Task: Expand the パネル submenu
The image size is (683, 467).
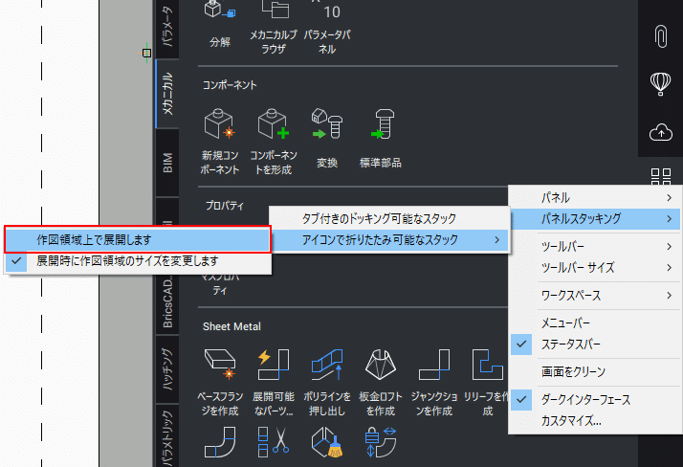Action: [595, 197]
